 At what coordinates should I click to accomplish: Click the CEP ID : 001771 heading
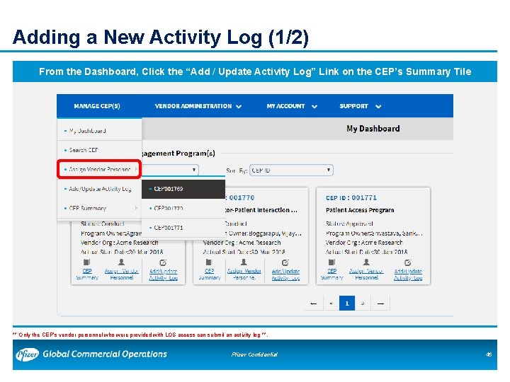(x=351, y=197)
